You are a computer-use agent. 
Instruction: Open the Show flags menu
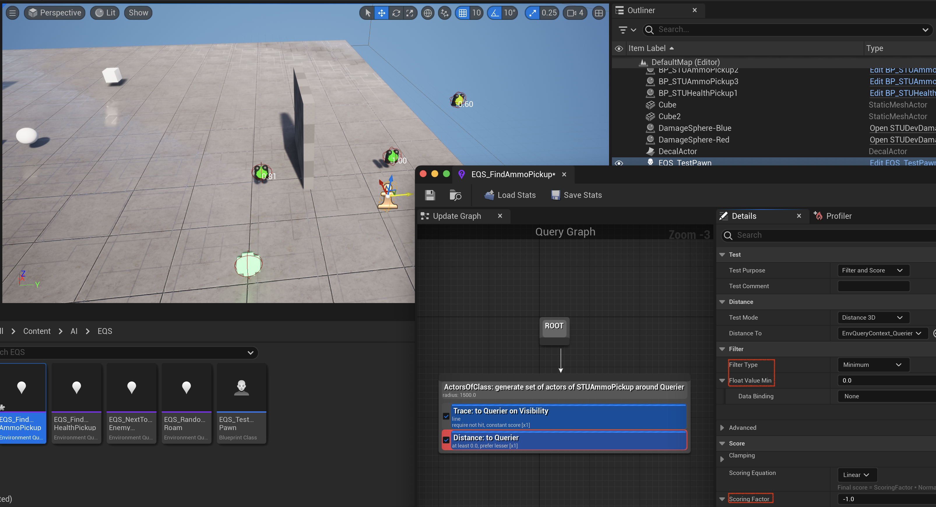coord(138,13)
